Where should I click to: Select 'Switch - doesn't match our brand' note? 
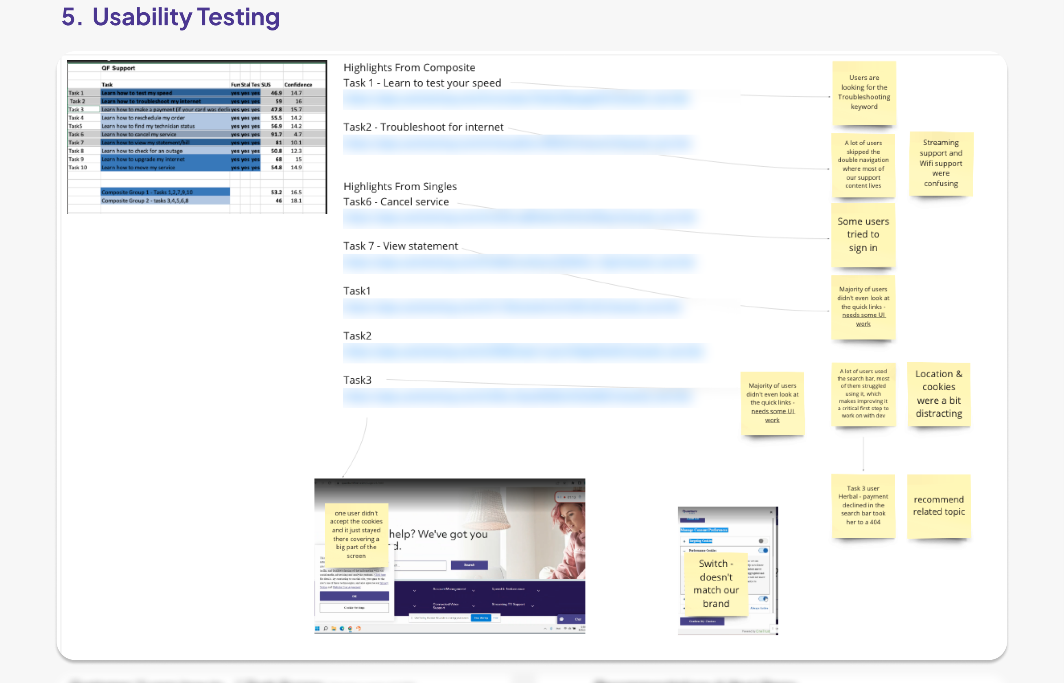tap(716, 584)
